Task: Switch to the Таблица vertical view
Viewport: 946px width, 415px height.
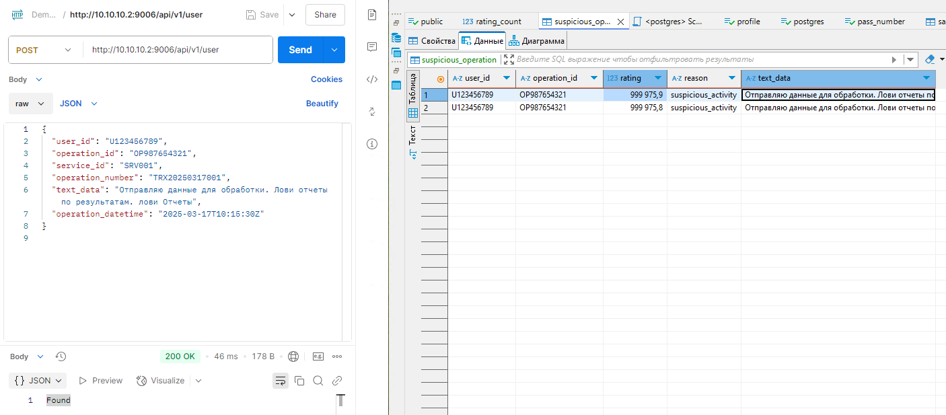Action: tap(412, 89)
